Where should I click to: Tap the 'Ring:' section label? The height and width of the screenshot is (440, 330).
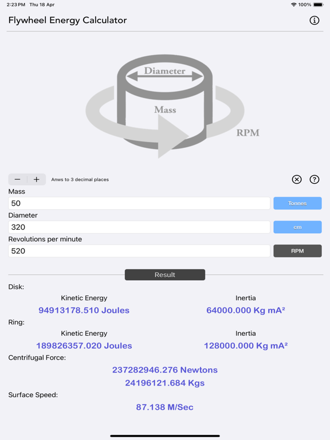click(x=16, y=322)
